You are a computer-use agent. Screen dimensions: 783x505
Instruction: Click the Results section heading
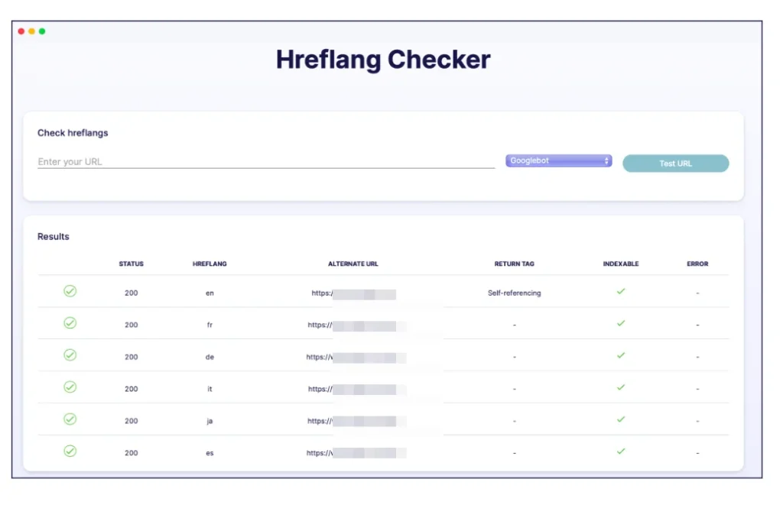pos(53,237)
